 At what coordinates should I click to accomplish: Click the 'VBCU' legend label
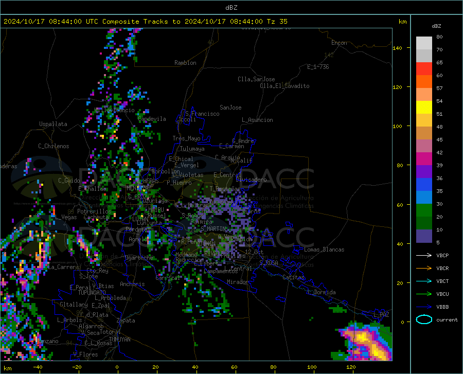[x=442, y=294]
